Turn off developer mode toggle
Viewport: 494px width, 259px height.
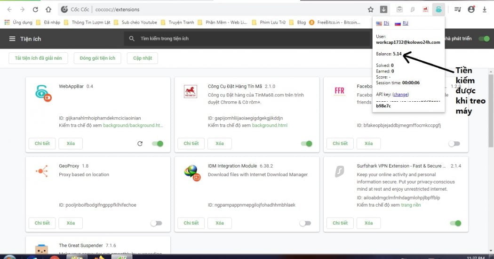(x=484, y=39)
